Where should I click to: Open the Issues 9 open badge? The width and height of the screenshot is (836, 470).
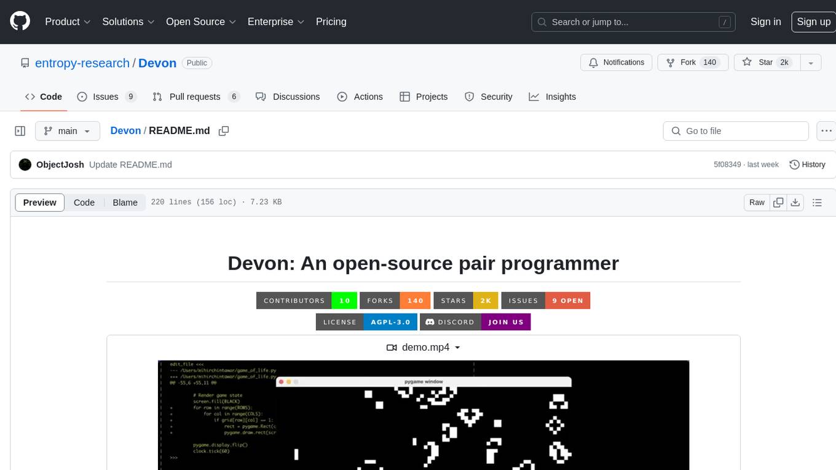[546, 300]
